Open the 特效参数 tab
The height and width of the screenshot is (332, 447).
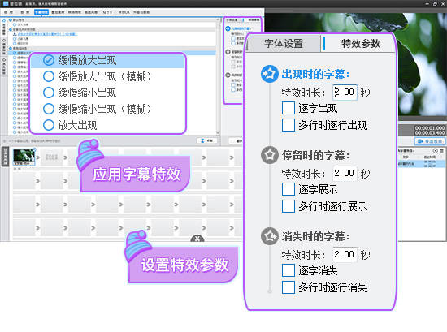[x=360, y=44]
